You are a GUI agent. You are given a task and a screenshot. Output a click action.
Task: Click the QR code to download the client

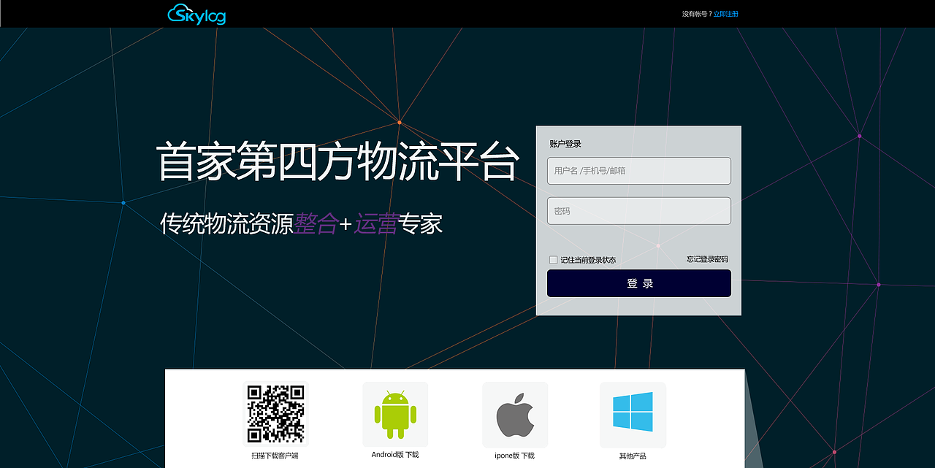[x=275, y=414]
